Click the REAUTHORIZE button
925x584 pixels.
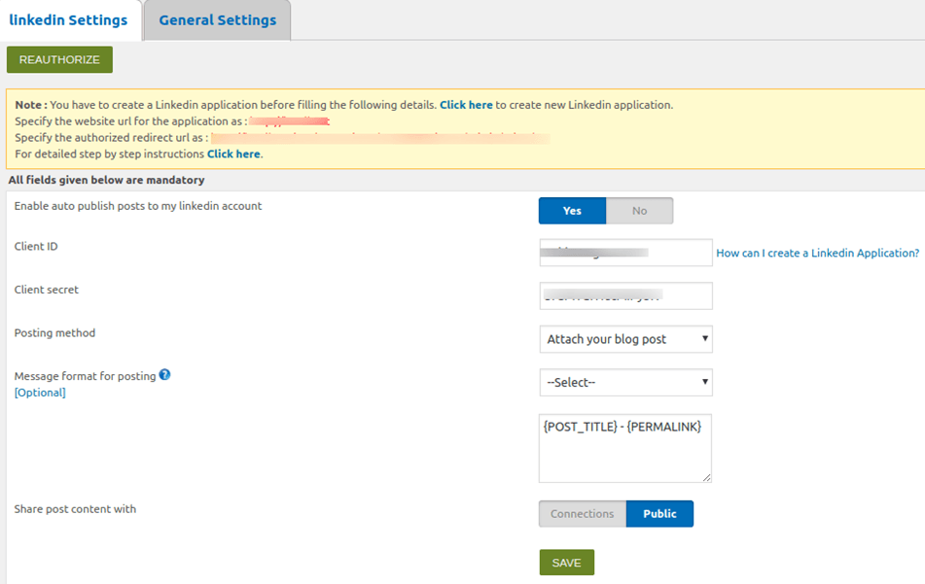59,59
